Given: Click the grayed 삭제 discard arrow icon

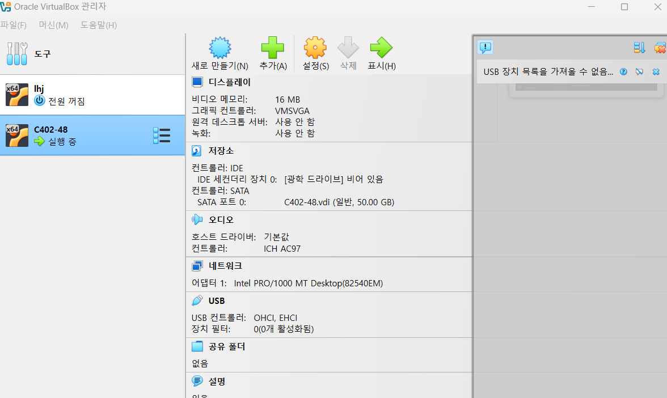Looking at the screenshot, I should pyautogui.click(x=348, y=48).
